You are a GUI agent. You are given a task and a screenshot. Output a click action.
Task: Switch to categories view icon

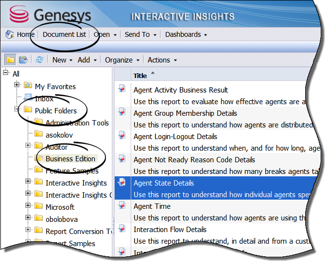pos(23,60)
